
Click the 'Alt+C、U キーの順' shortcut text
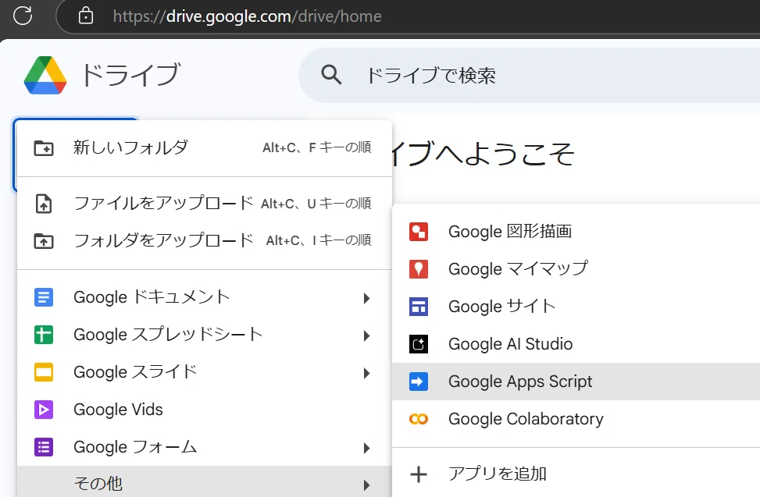point(316,204)
